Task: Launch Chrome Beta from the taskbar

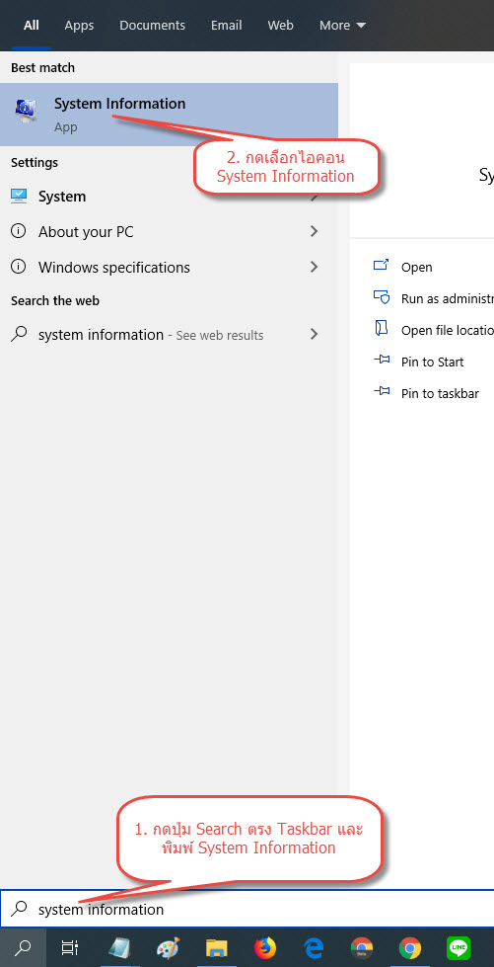Action: click(362, 947)
